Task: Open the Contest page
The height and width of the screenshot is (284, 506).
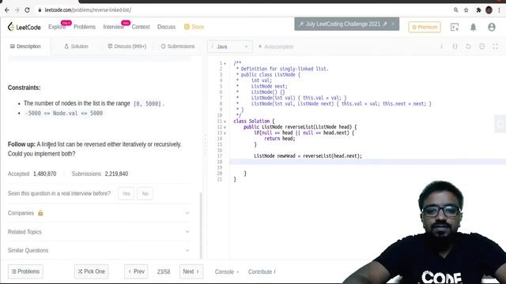Action: [x=141, y=27]
